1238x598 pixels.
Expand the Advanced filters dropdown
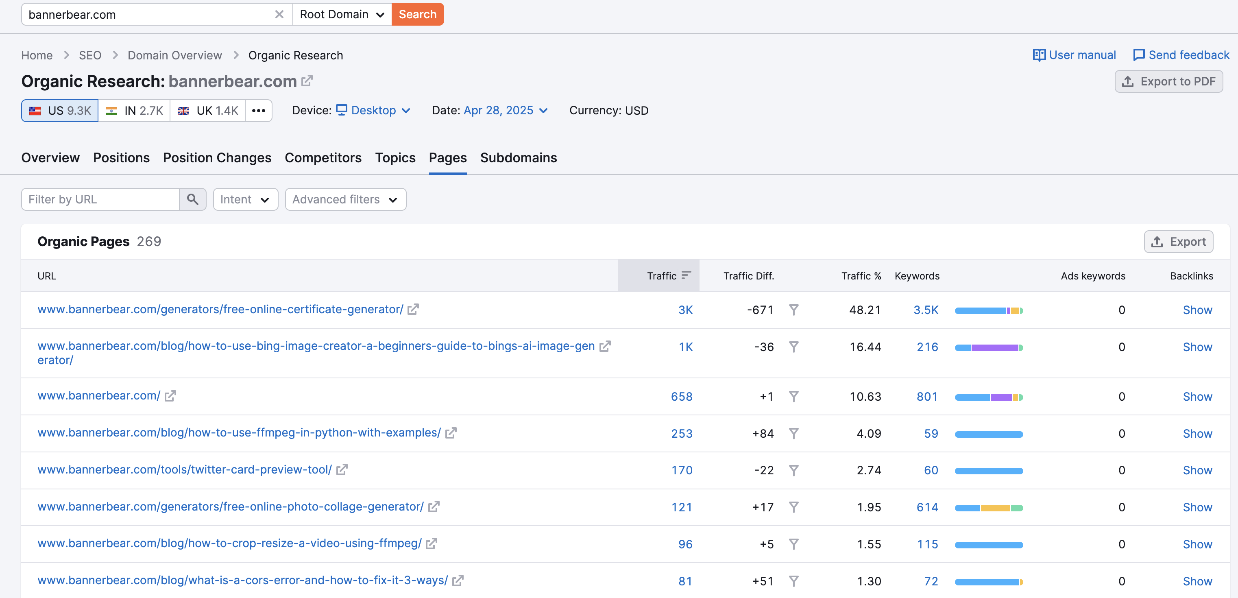click(x=345, y=199)
